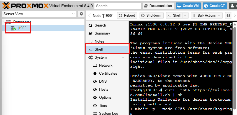Click the badge icon beside Certificates
This screenshot has width=237, height=115.
(x=95, y=74)
